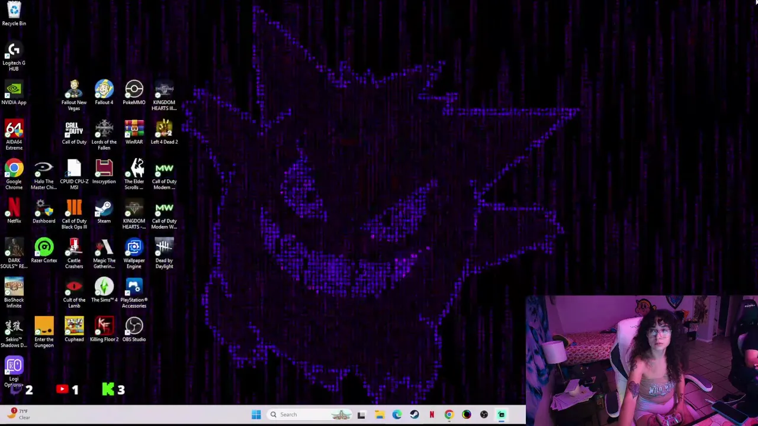
Task: Select the Halo The Master Chi... desktop icon
Action: coord(44,175)
